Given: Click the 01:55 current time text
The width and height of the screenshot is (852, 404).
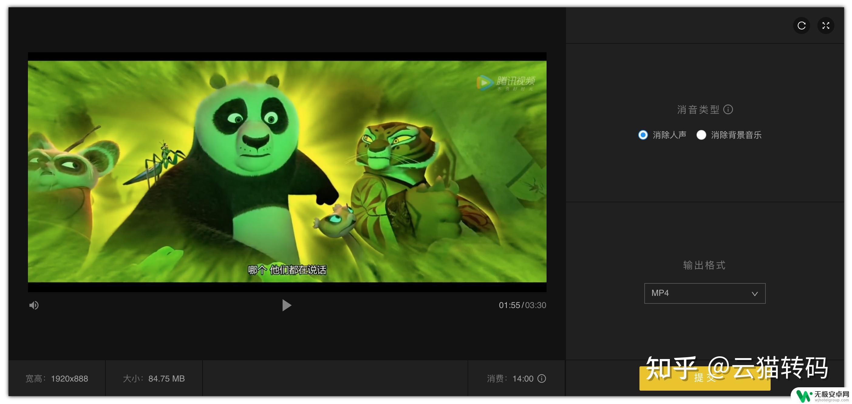Looking at the screenshot, I should [509, 305].
